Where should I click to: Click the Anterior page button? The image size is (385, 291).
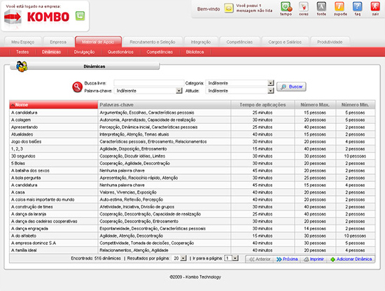pyautogui.click(x=260, y=259)
